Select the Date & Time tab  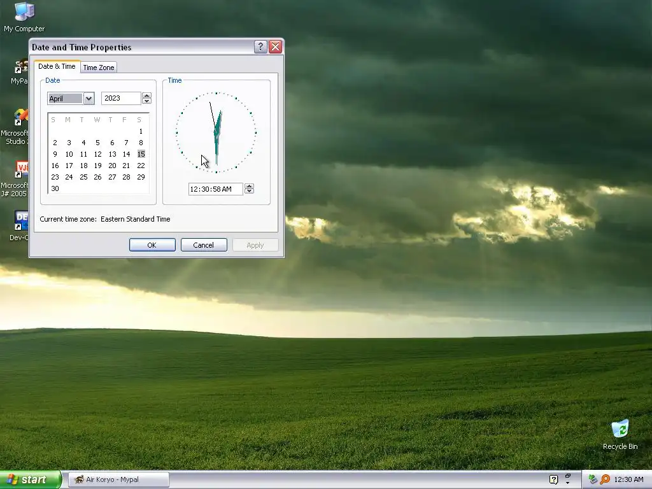pos(57,66)
